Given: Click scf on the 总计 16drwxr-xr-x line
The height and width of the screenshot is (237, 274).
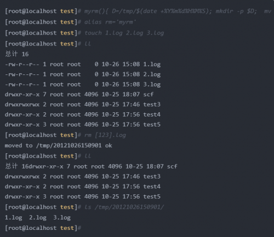Looking at the screenshot, I should (172, 166).
